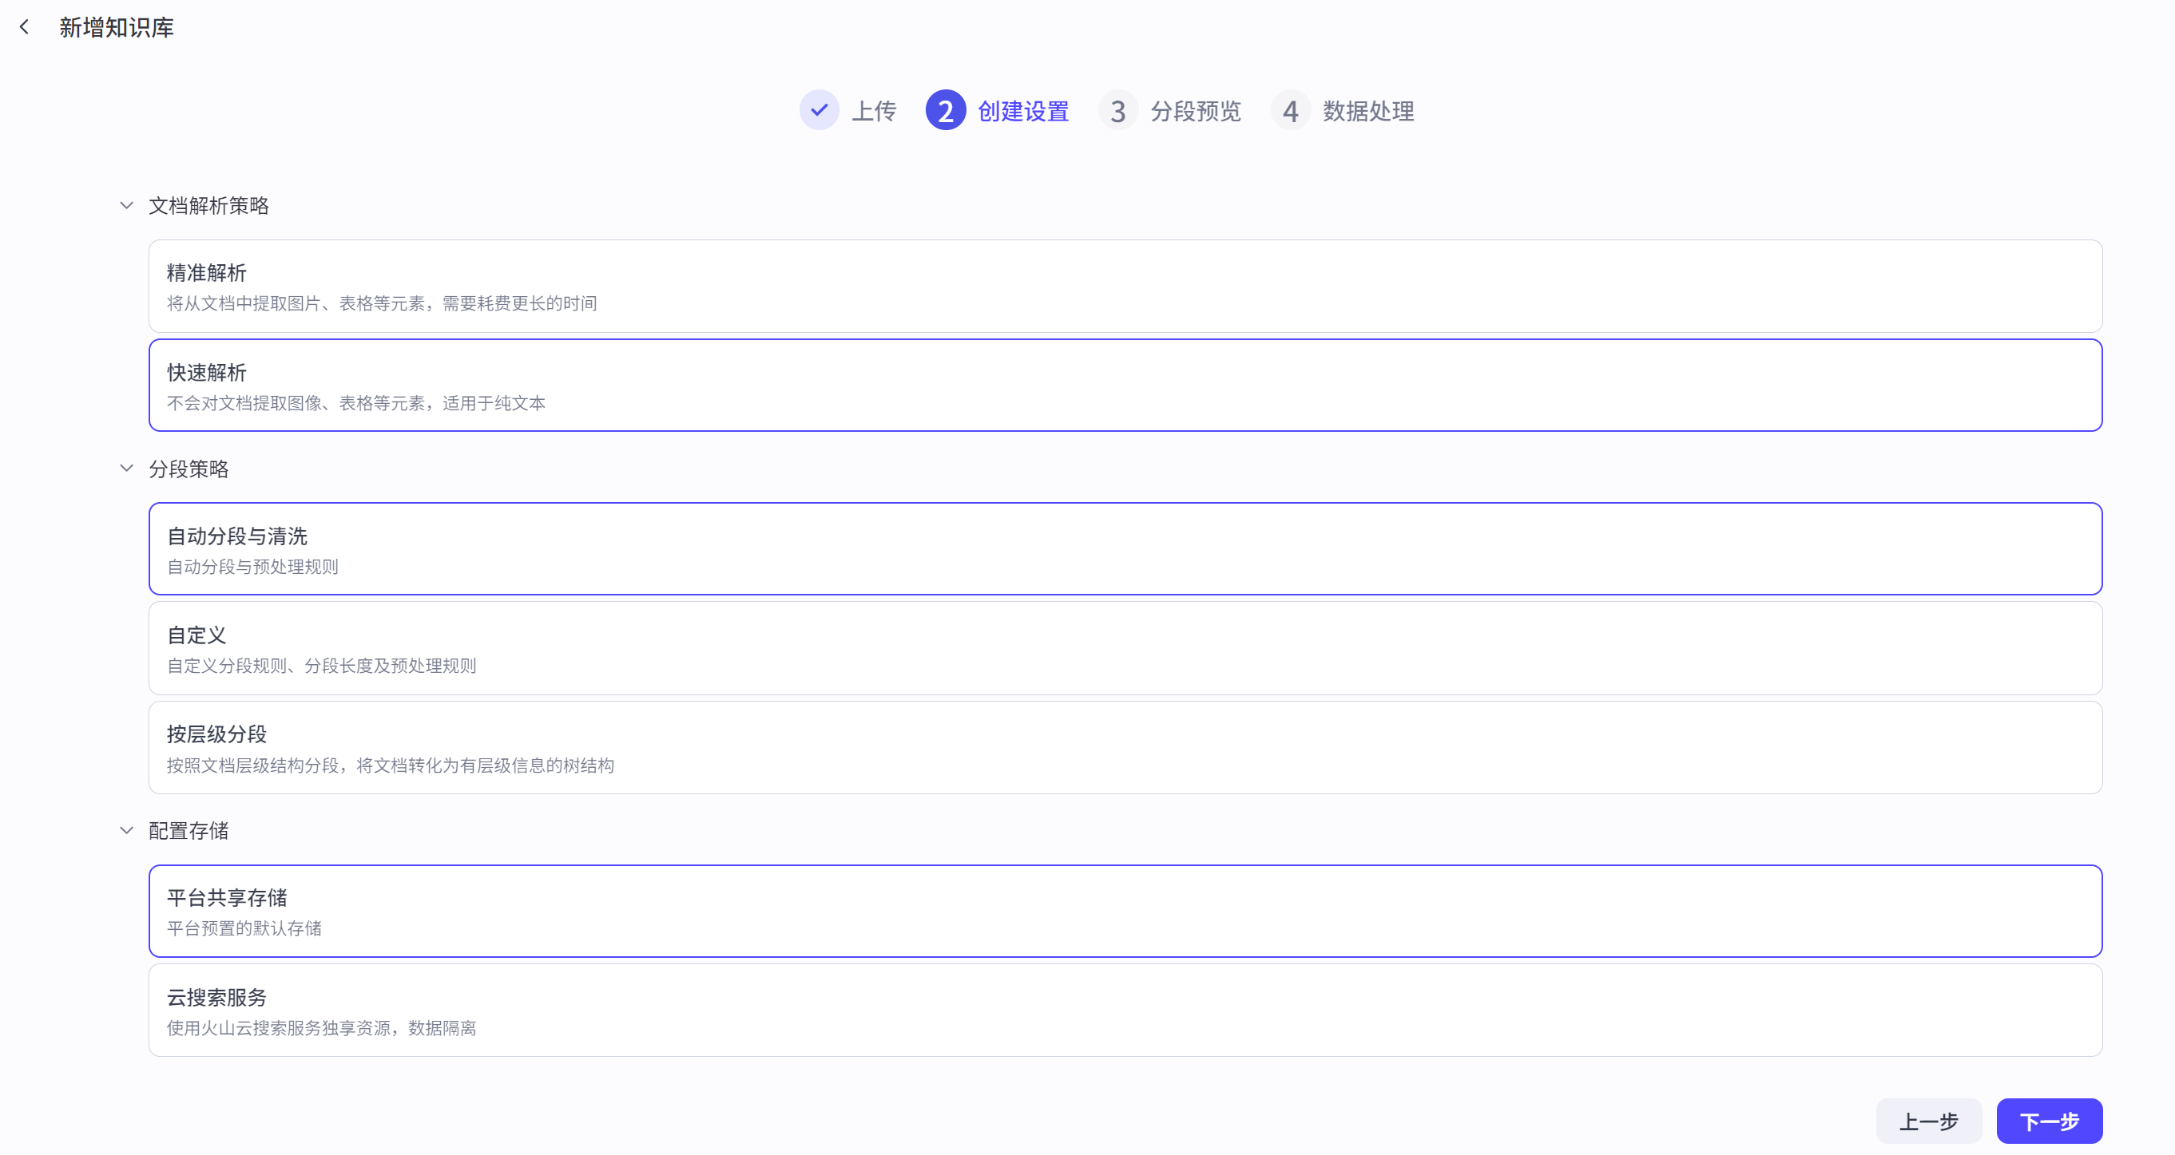Select the 精准解析 parsing option
Image resolution: width=2175 pixels, height=1155 pixels.
(x=1125, y=286)
